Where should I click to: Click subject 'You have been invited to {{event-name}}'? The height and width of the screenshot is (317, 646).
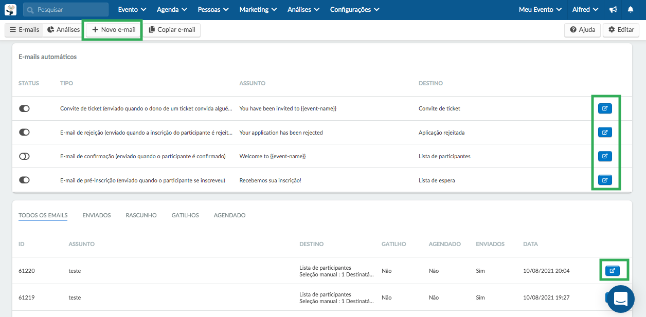288,108
